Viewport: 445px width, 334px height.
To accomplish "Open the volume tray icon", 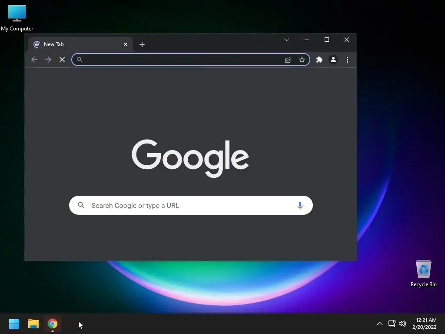I will (x=402, y=324).
